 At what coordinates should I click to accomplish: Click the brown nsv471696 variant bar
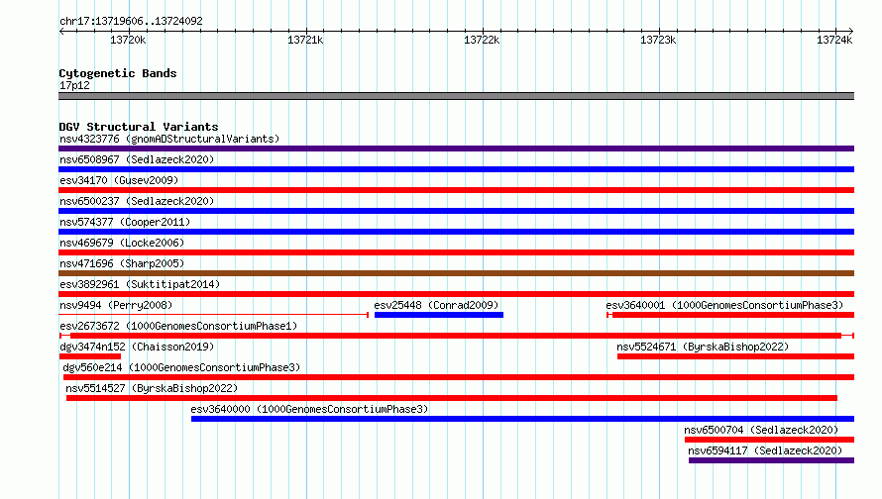point(456,273)
